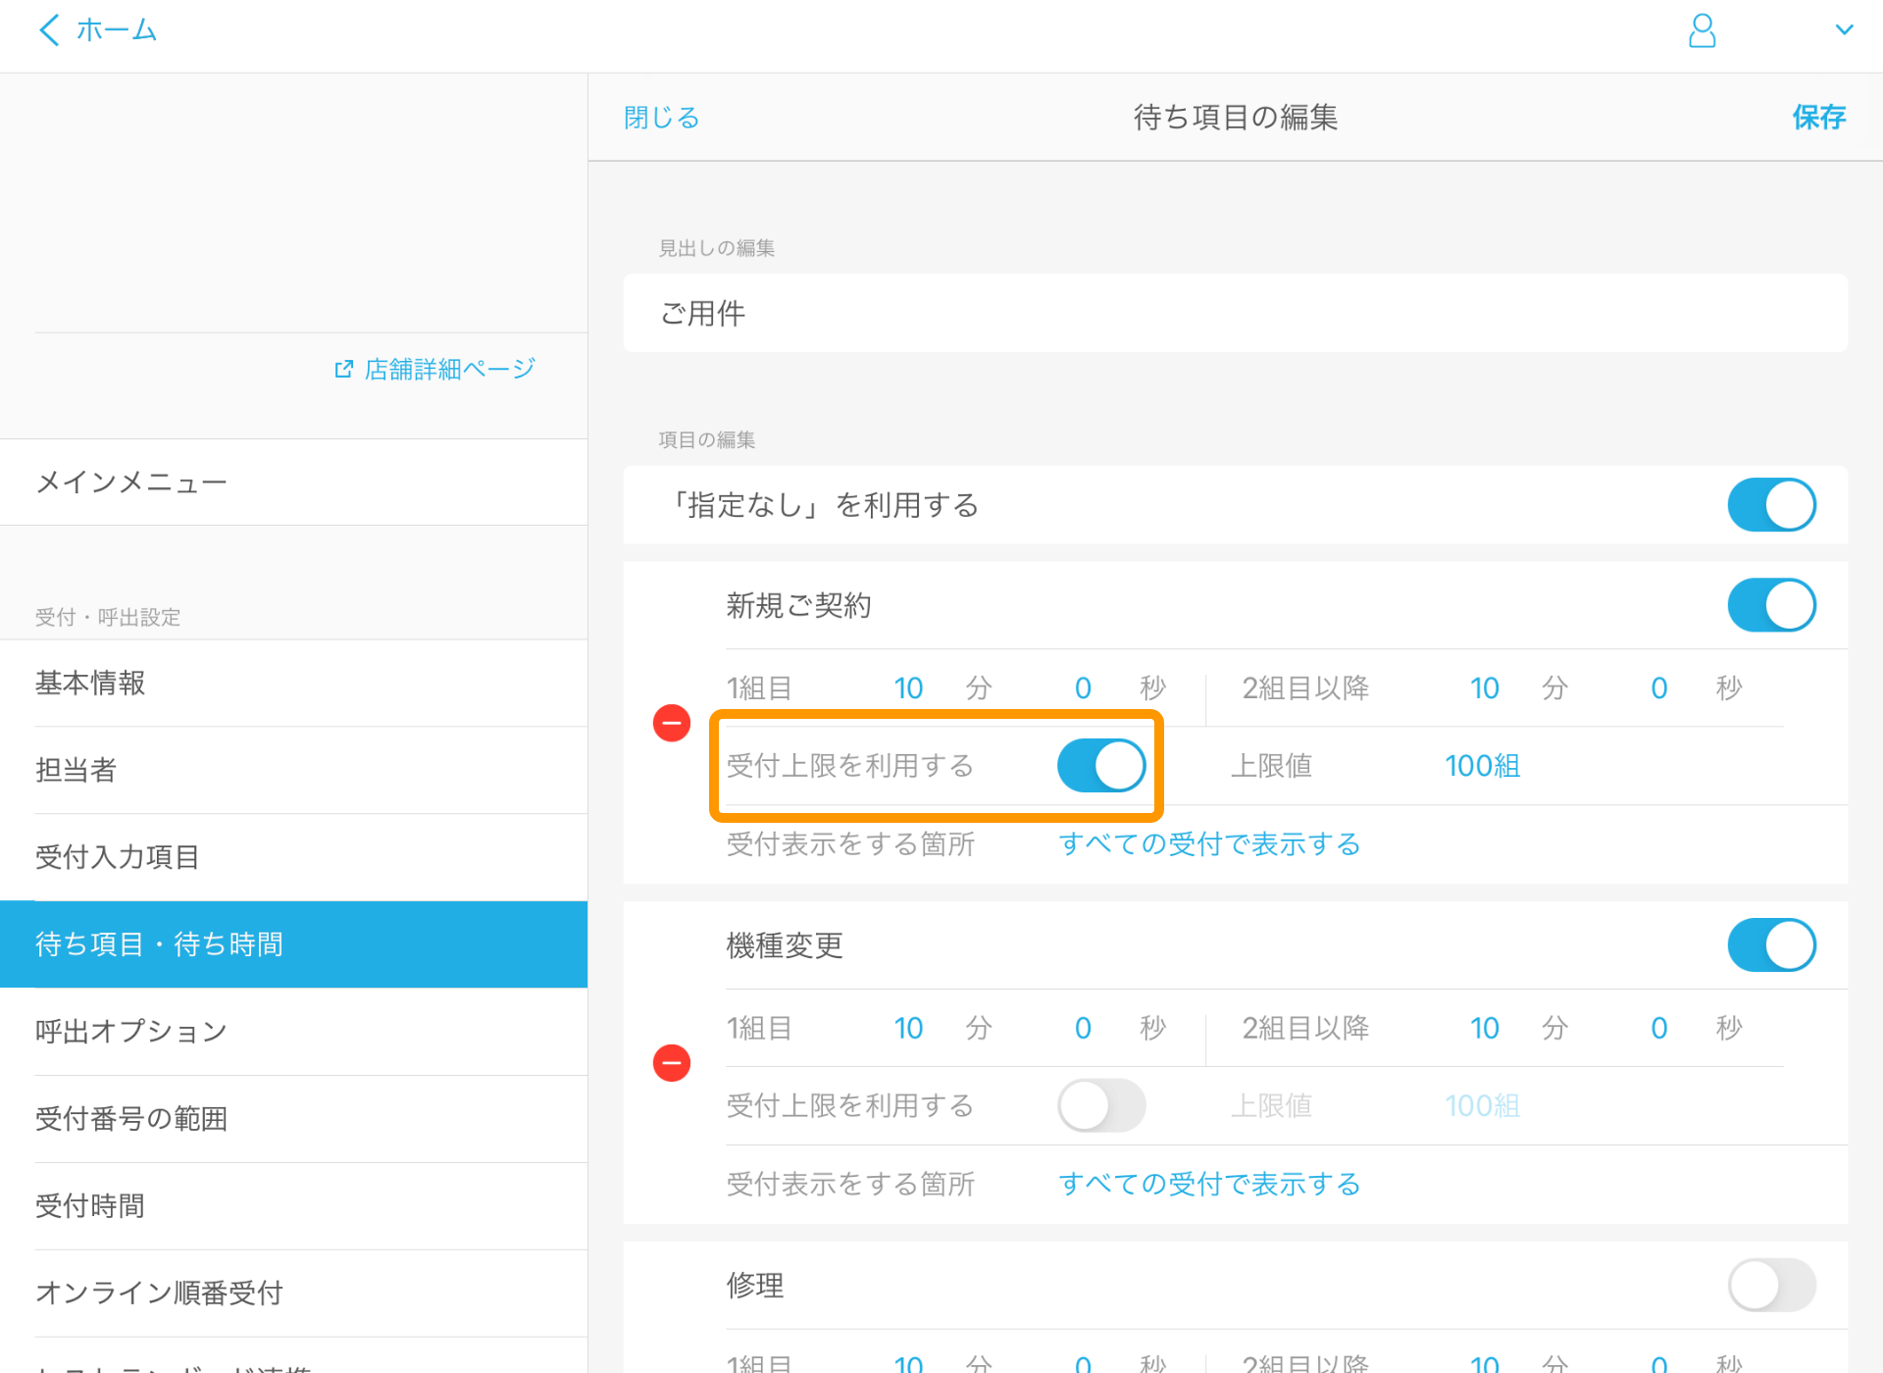This screenshot has width=1883, height=1373.
Task: Change 新規ご契約 2組目以降 seconds value 0
Action: pos(1658,688)
